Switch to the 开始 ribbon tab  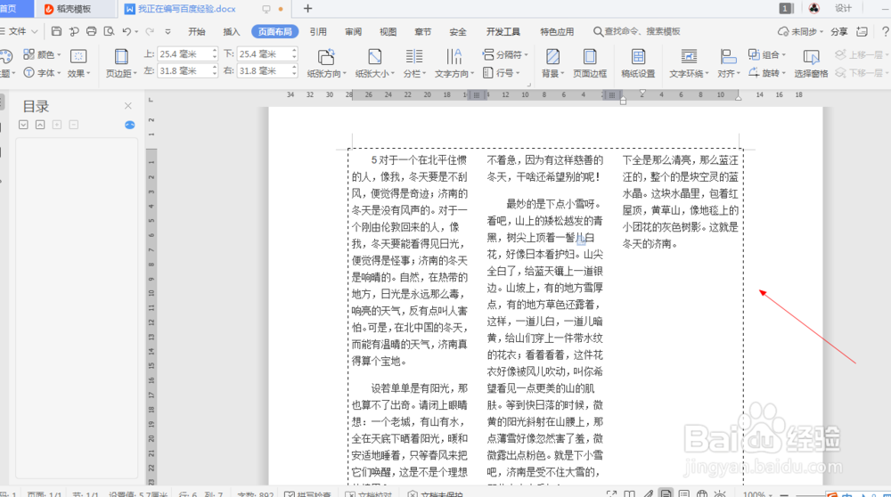click(197, 31)
